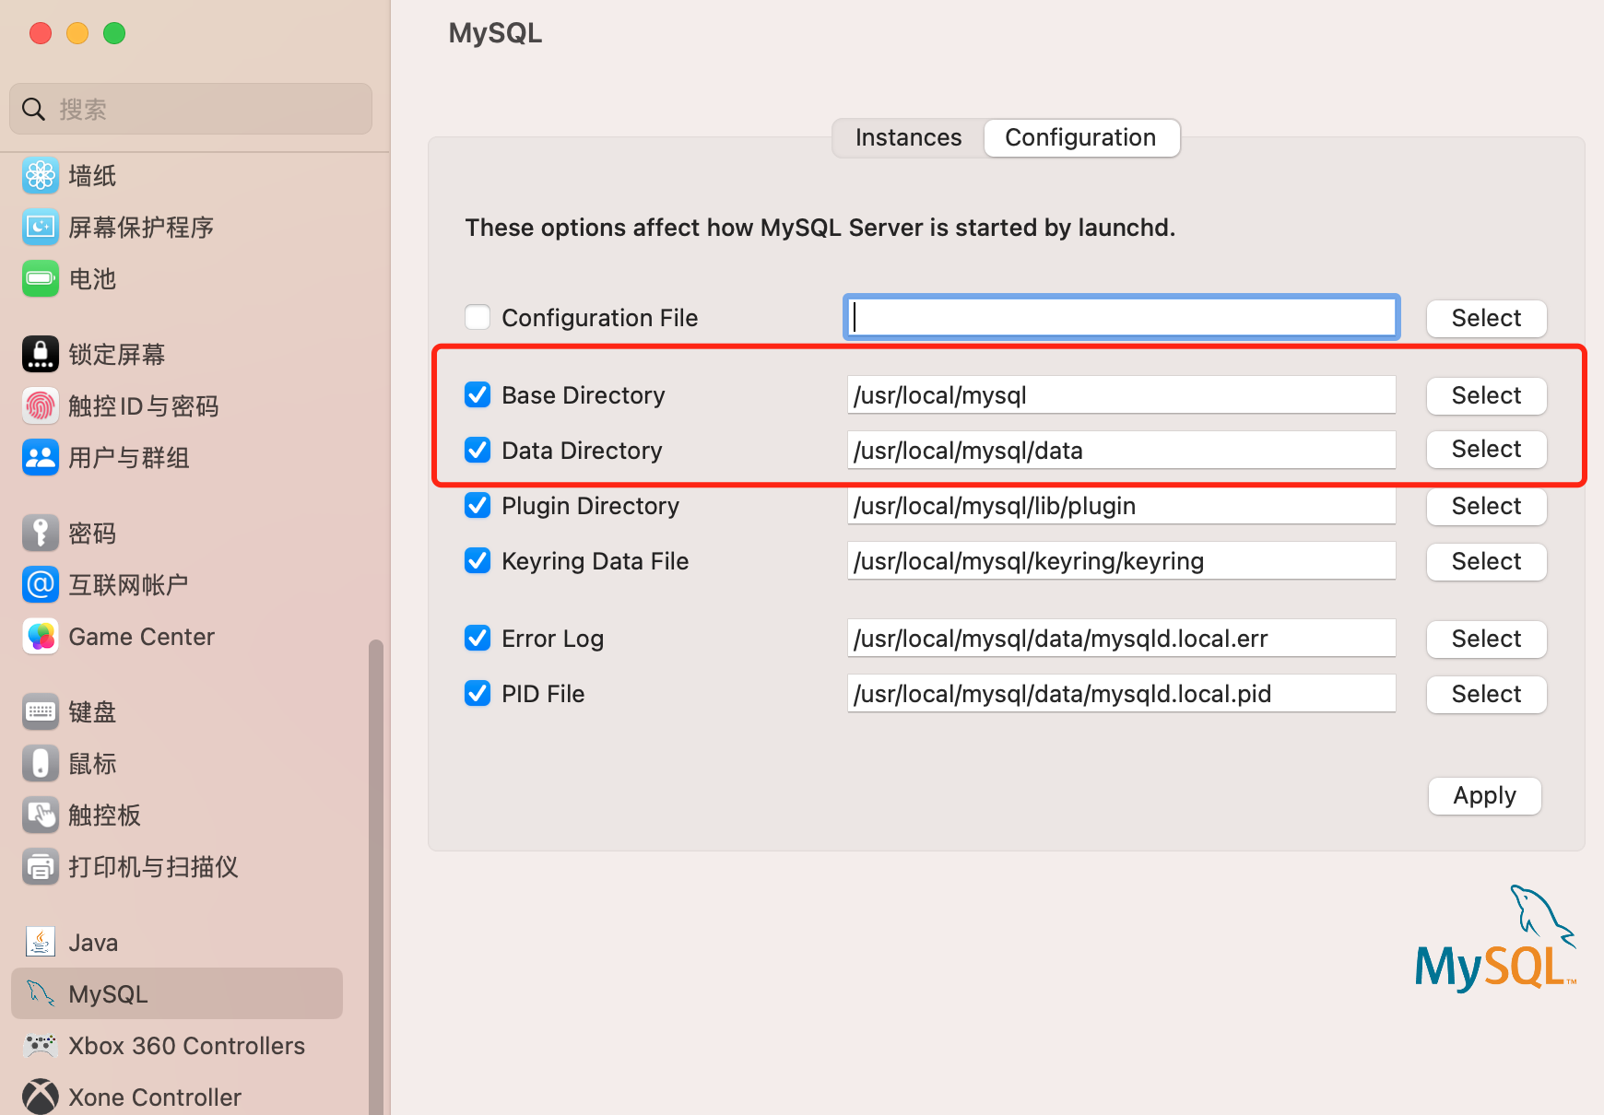Apply the MySQL configuration changes

point(1484,795)
